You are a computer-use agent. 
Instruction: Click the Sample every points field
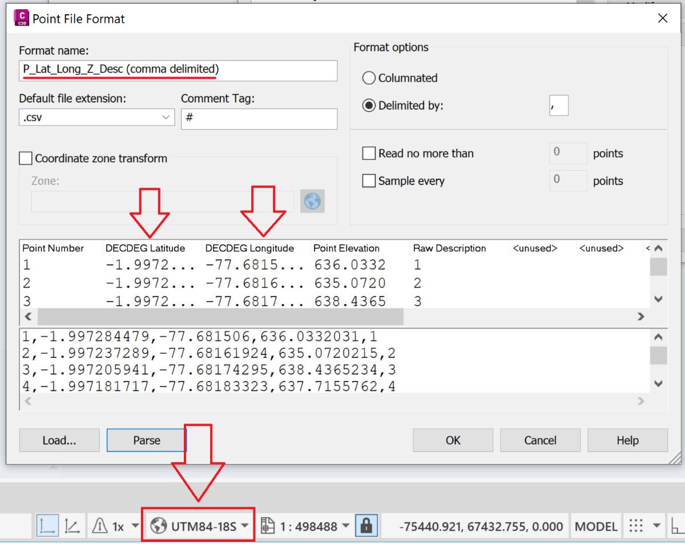pyautogui.click(x=568, y=181)
